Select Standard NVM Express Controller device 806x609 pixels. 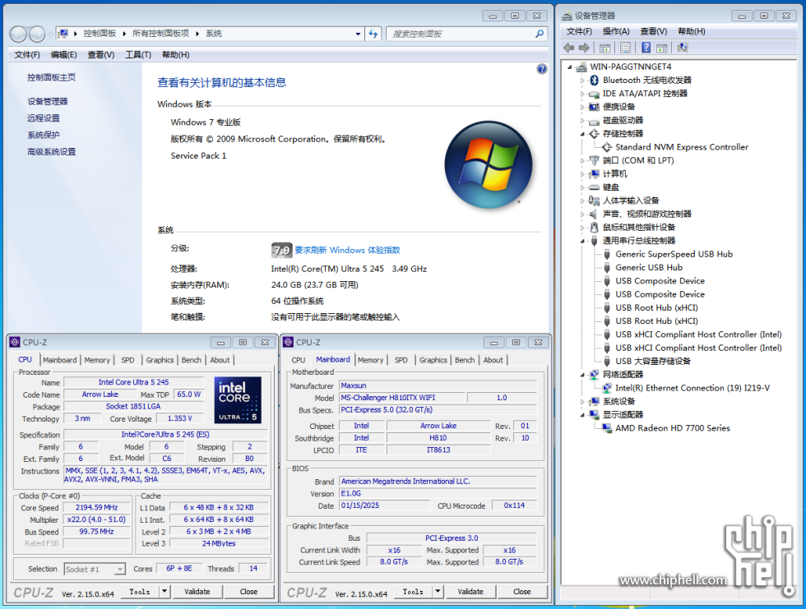(682, 147)
